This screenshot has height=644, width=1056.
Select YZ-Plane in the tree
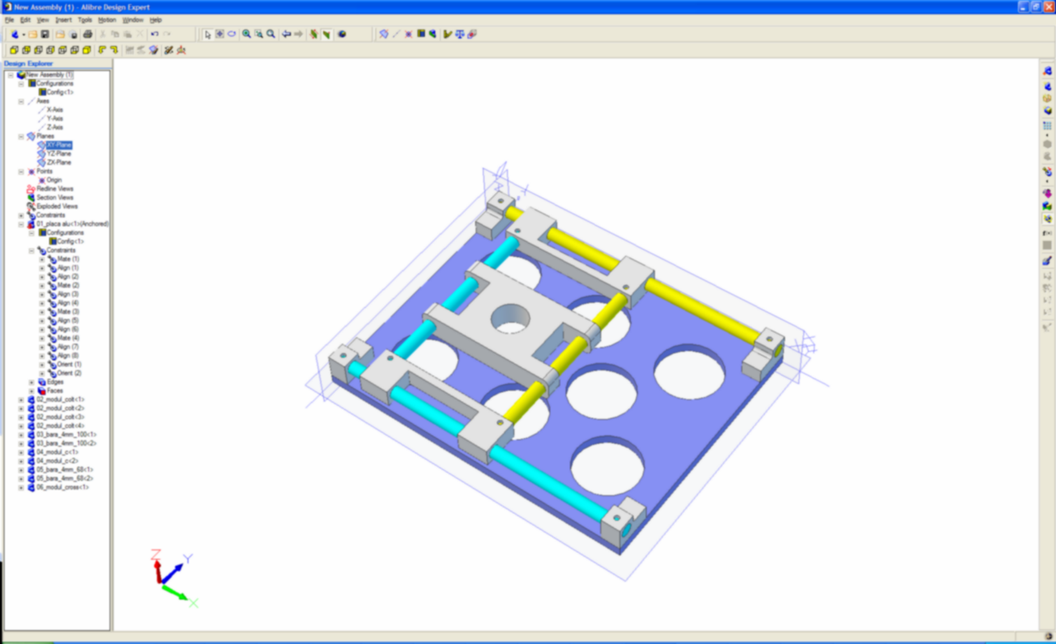58,154
